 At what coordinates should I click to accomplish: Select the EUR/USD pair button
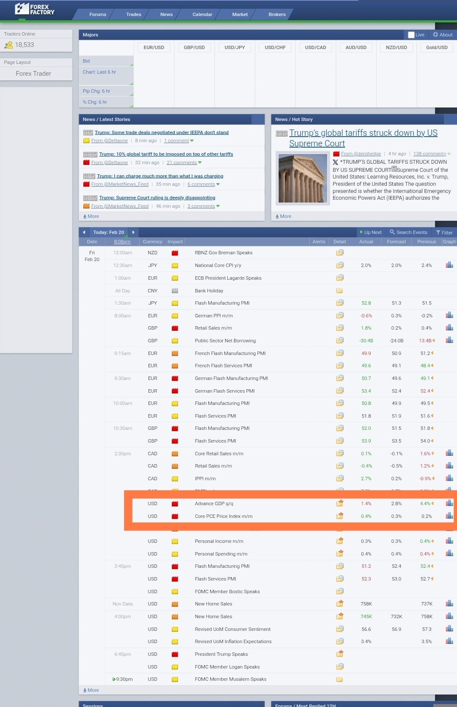pyautogui.click(x=154, y=47)
